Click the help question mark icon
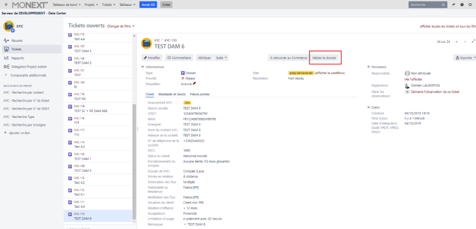Screen dimensions: 476x229 tap(462, 5)
